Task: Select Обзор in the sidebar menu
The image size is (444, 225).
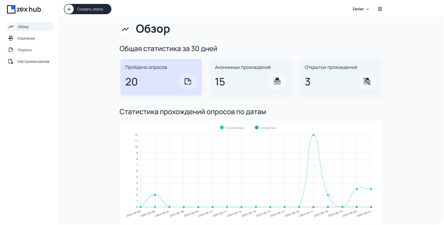Action: [x=30, y=27]
